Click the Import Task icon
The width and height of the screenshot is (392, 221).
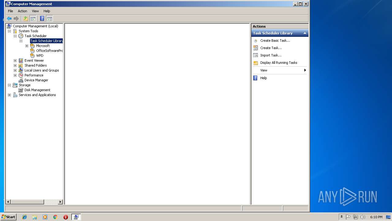point(256,55)
